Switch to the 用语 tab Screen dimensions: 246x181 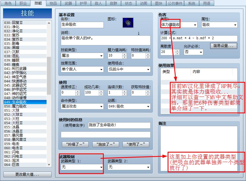tap(207, 3)
